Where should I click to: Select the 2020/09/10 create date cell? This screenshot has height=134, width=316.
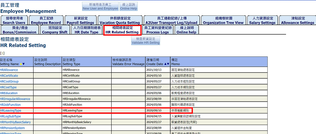158,111
